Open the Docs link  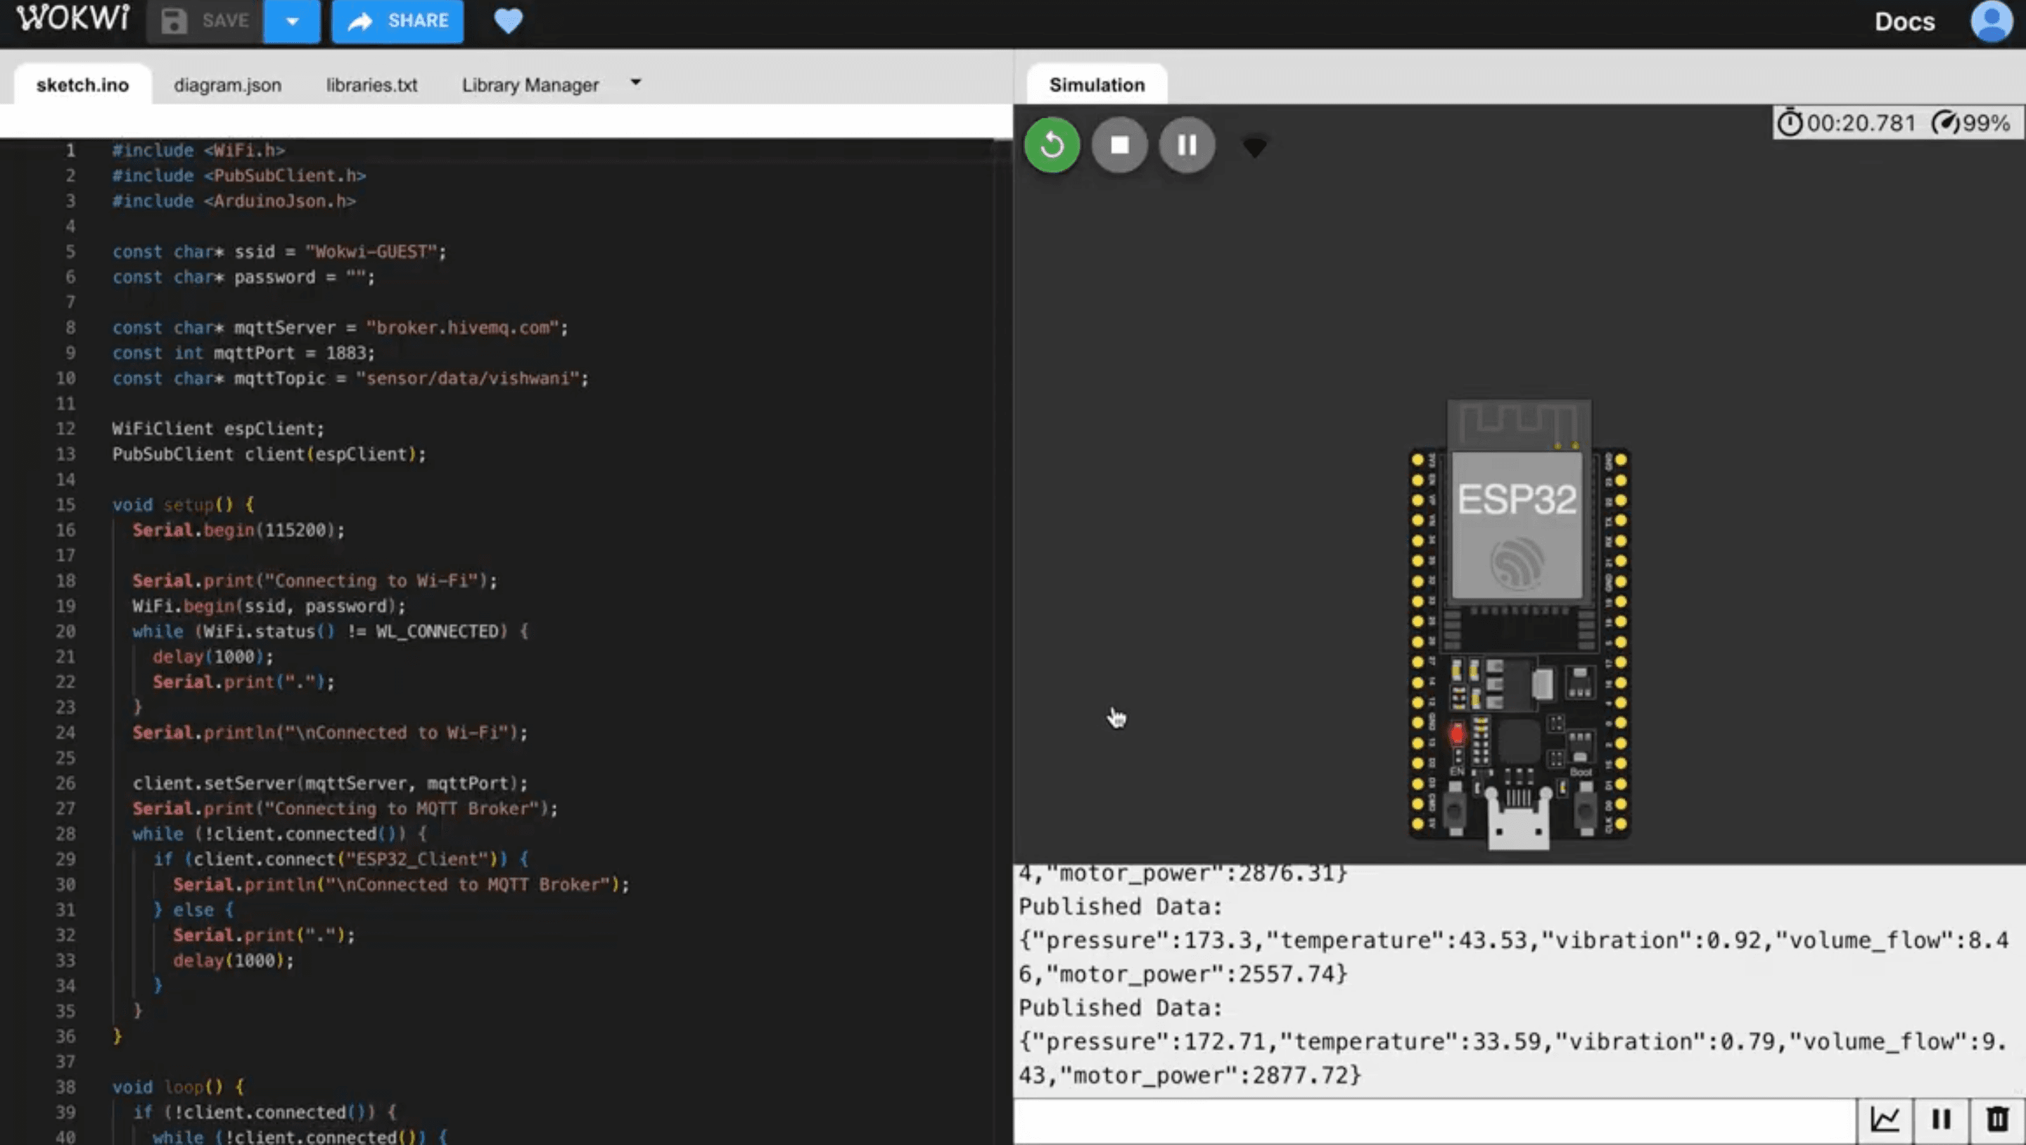click(1904, 22)
